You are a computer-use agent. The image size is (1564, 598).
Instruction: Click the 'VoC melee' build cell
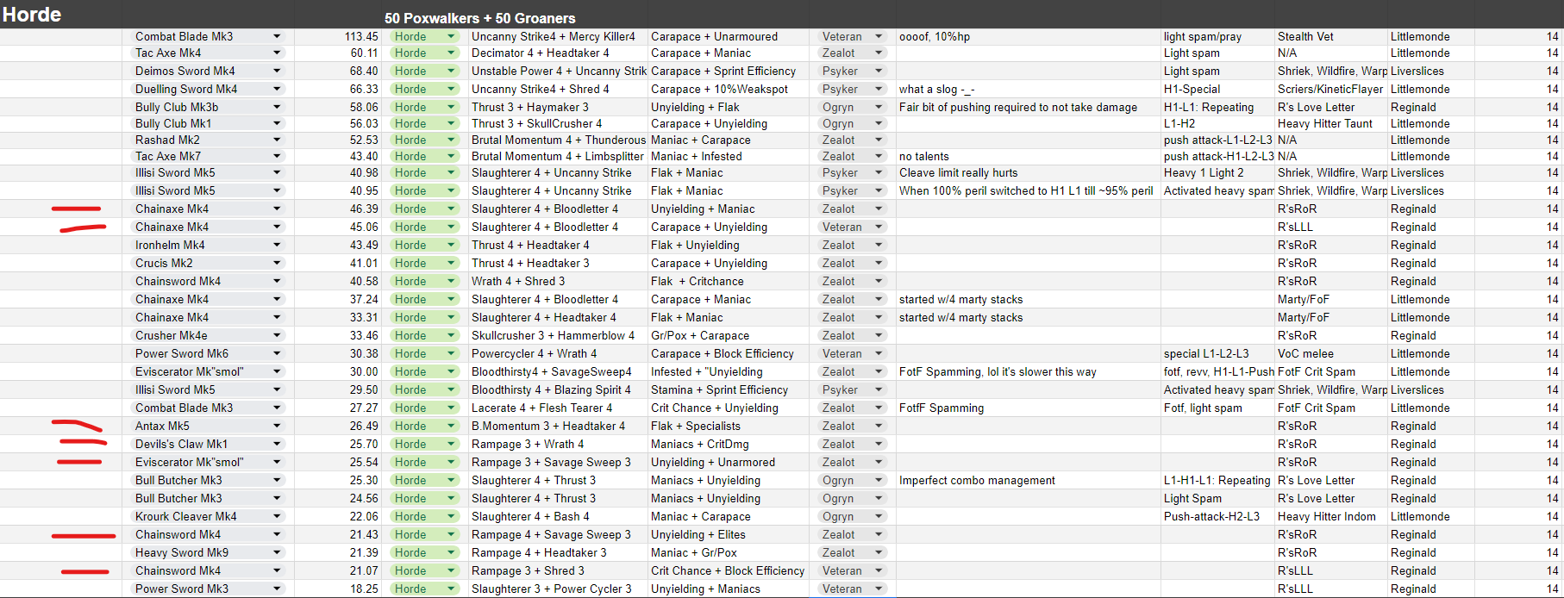[1331, 354]
